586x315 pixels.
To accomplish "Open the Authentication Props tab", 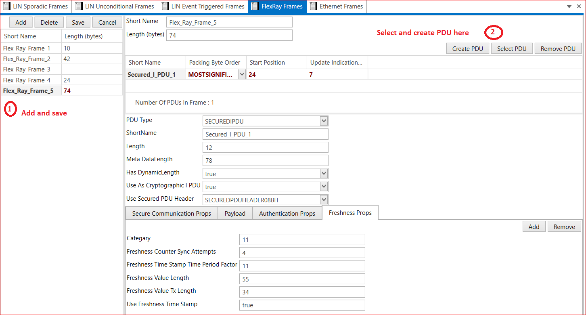I will coord(287,213).
